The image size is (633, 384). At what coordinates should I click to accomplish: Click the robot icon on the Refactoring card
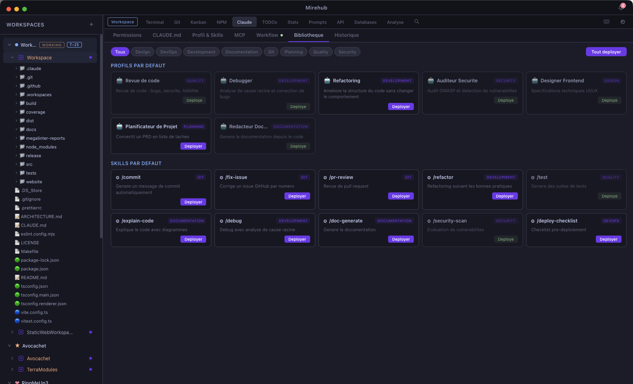point(326,80)
